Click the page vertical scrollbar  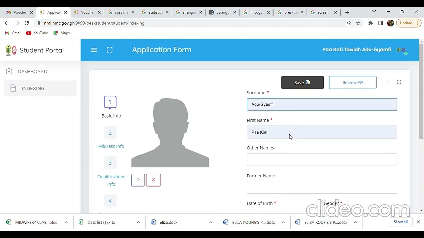point(421,91)
